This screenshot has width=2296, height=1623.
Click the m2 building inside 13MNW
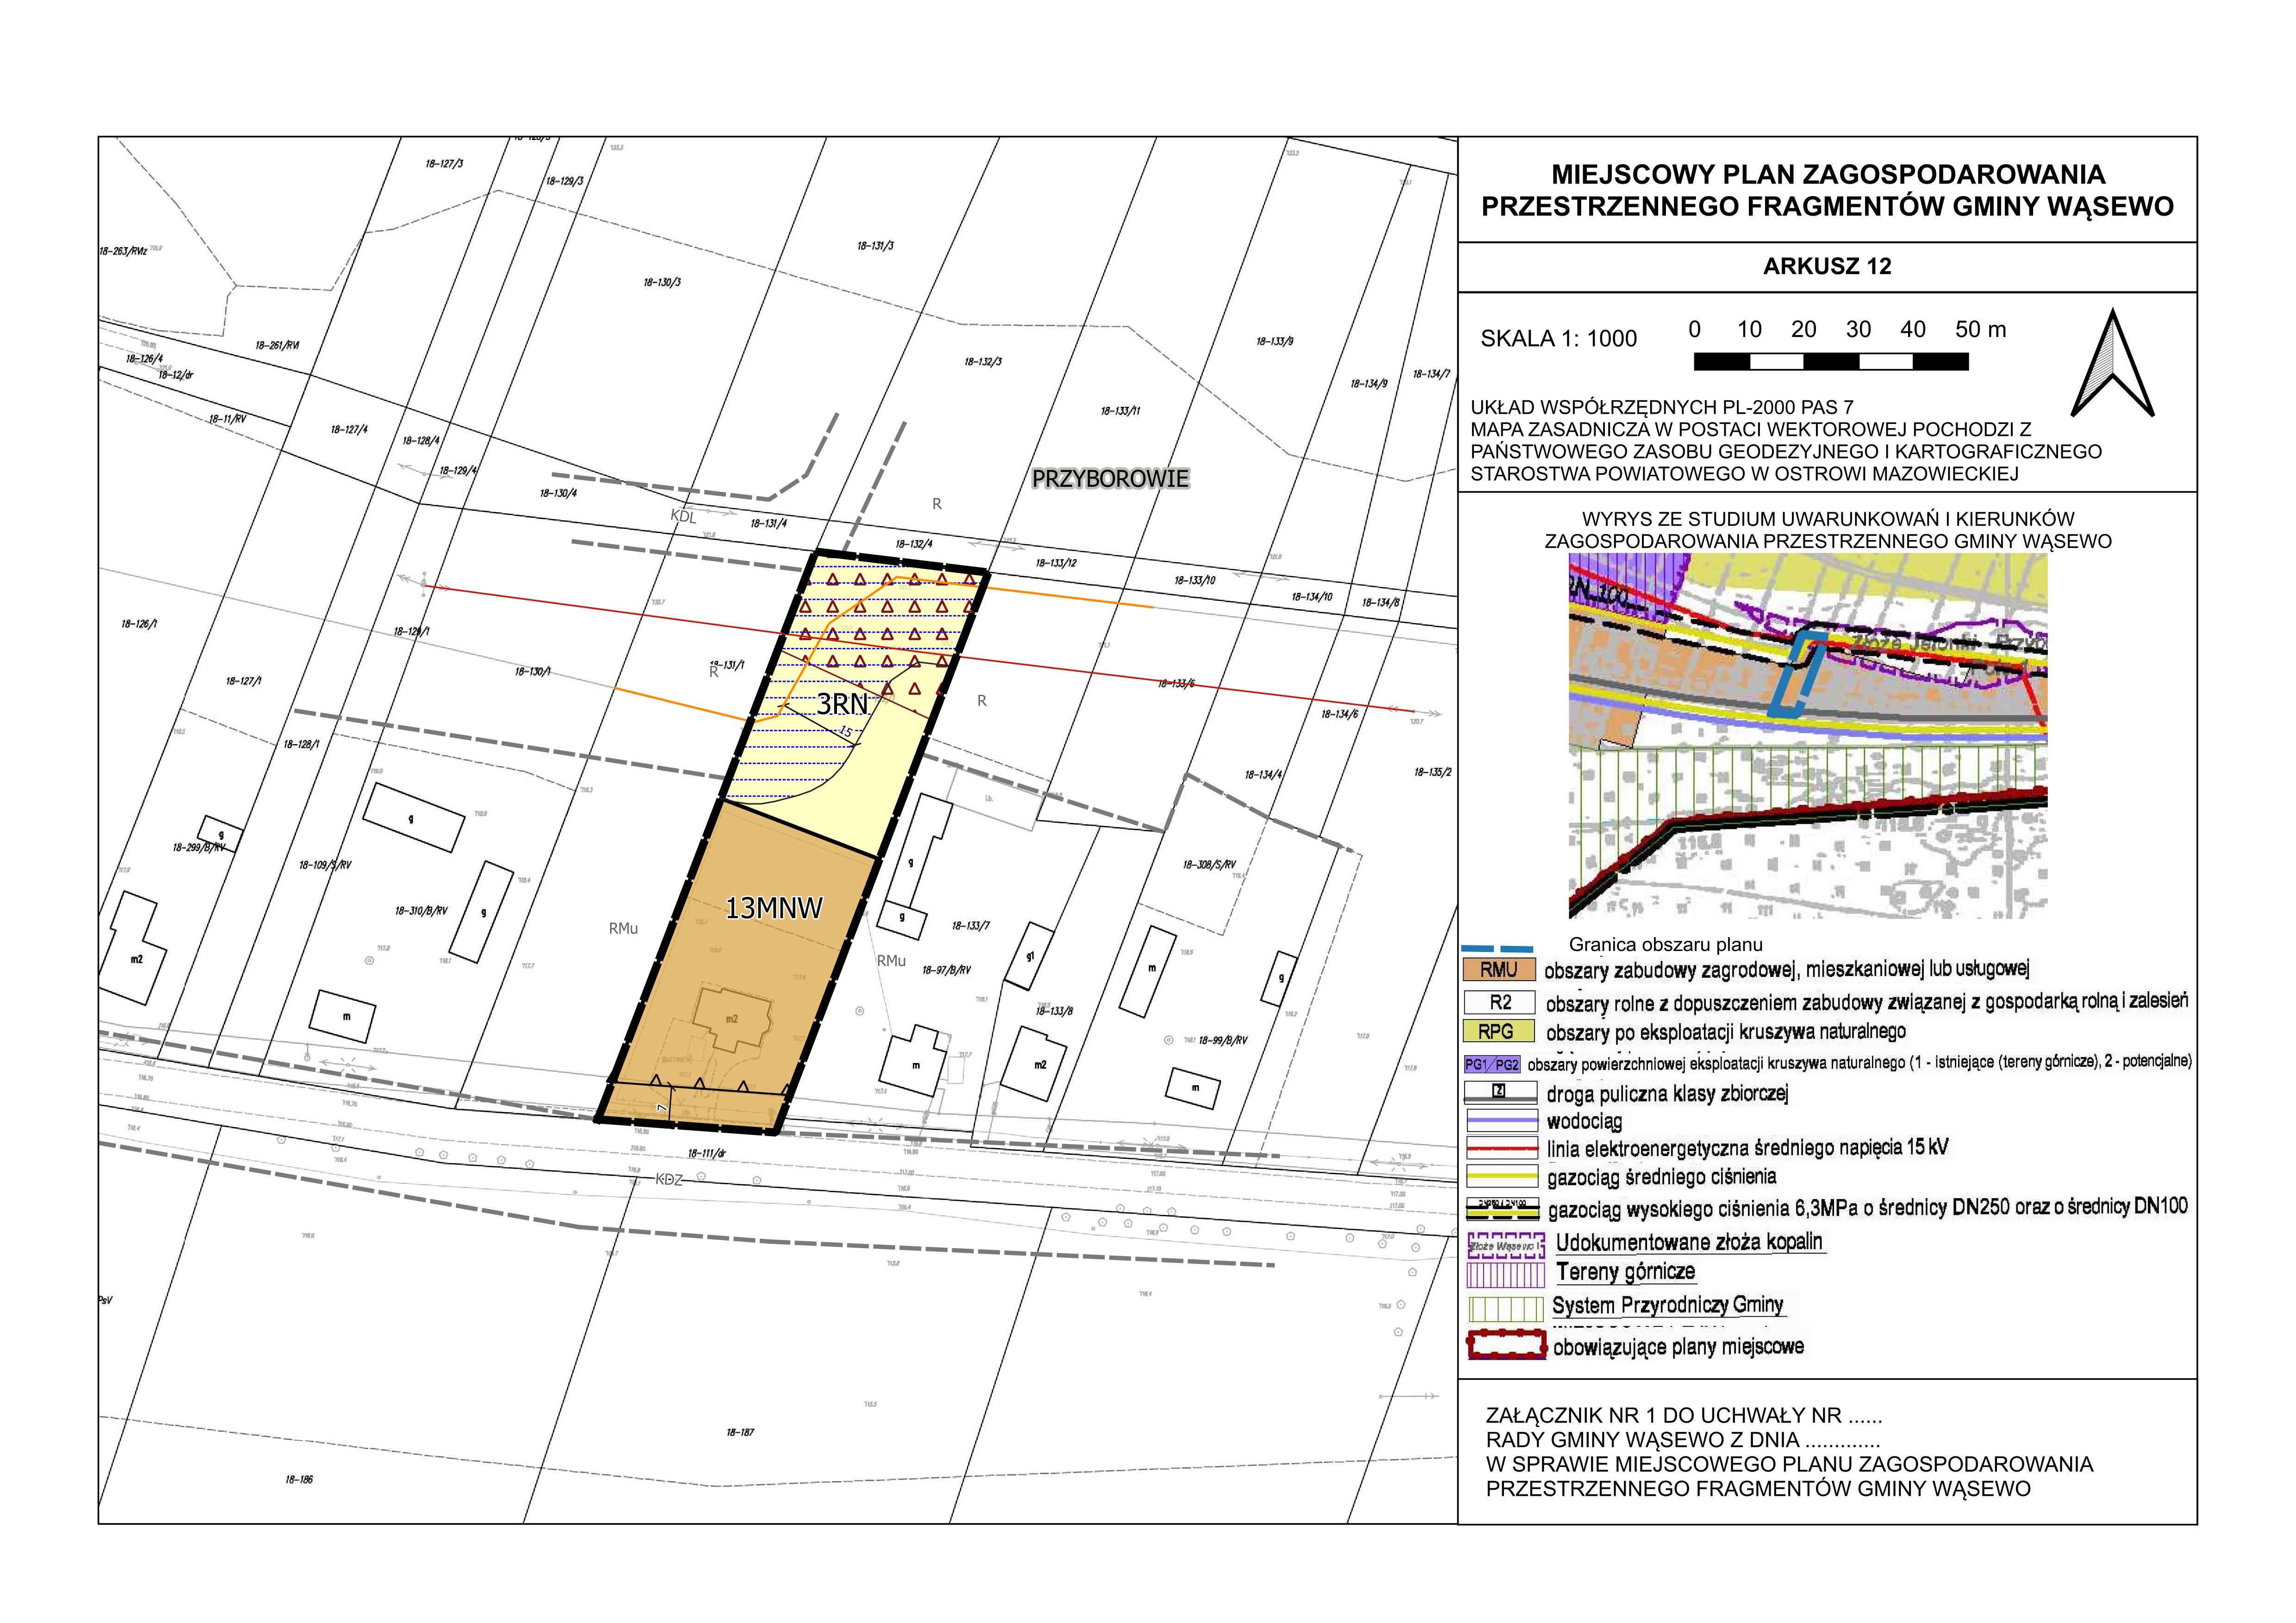733,1018
